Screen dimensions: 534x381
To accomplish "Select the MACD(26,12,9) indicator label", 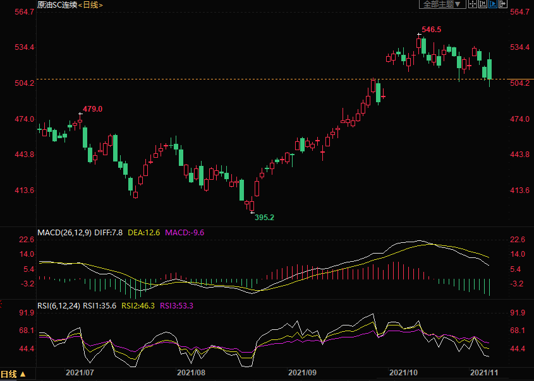I will coord(64,233).
